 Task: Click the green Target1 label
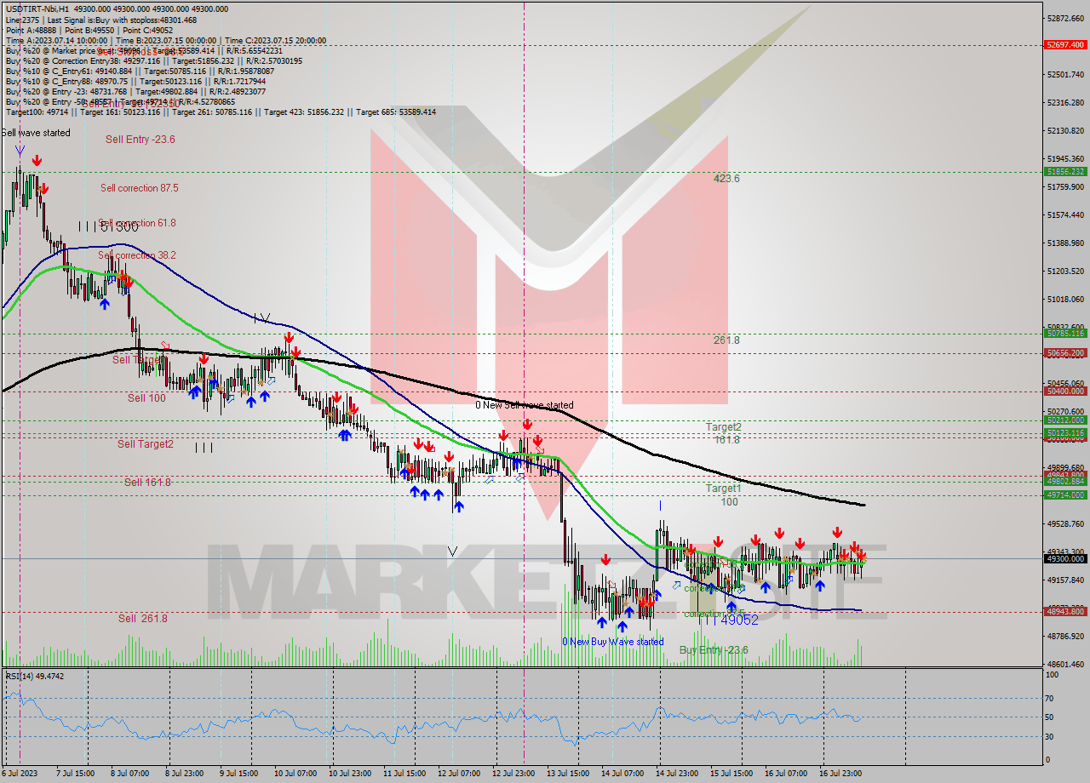click(x=723, y=489)
